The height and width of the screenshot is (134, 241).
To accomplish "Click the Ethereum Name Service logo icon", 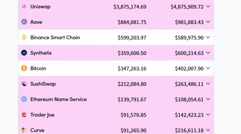I will pyautogui.click(x=24, y=99).
